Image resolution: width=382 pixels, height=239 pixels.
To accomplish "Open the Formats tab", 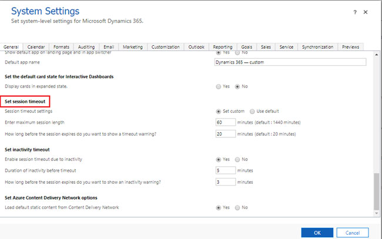I will coord(61,47).
